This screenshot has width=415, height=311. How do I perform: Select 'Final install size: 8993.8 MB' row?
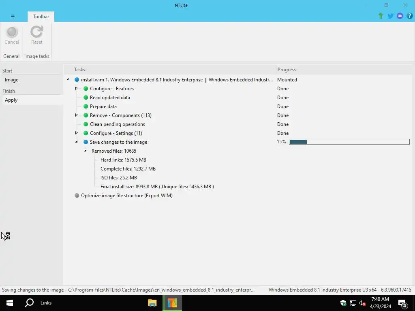[x=157, y=187]
